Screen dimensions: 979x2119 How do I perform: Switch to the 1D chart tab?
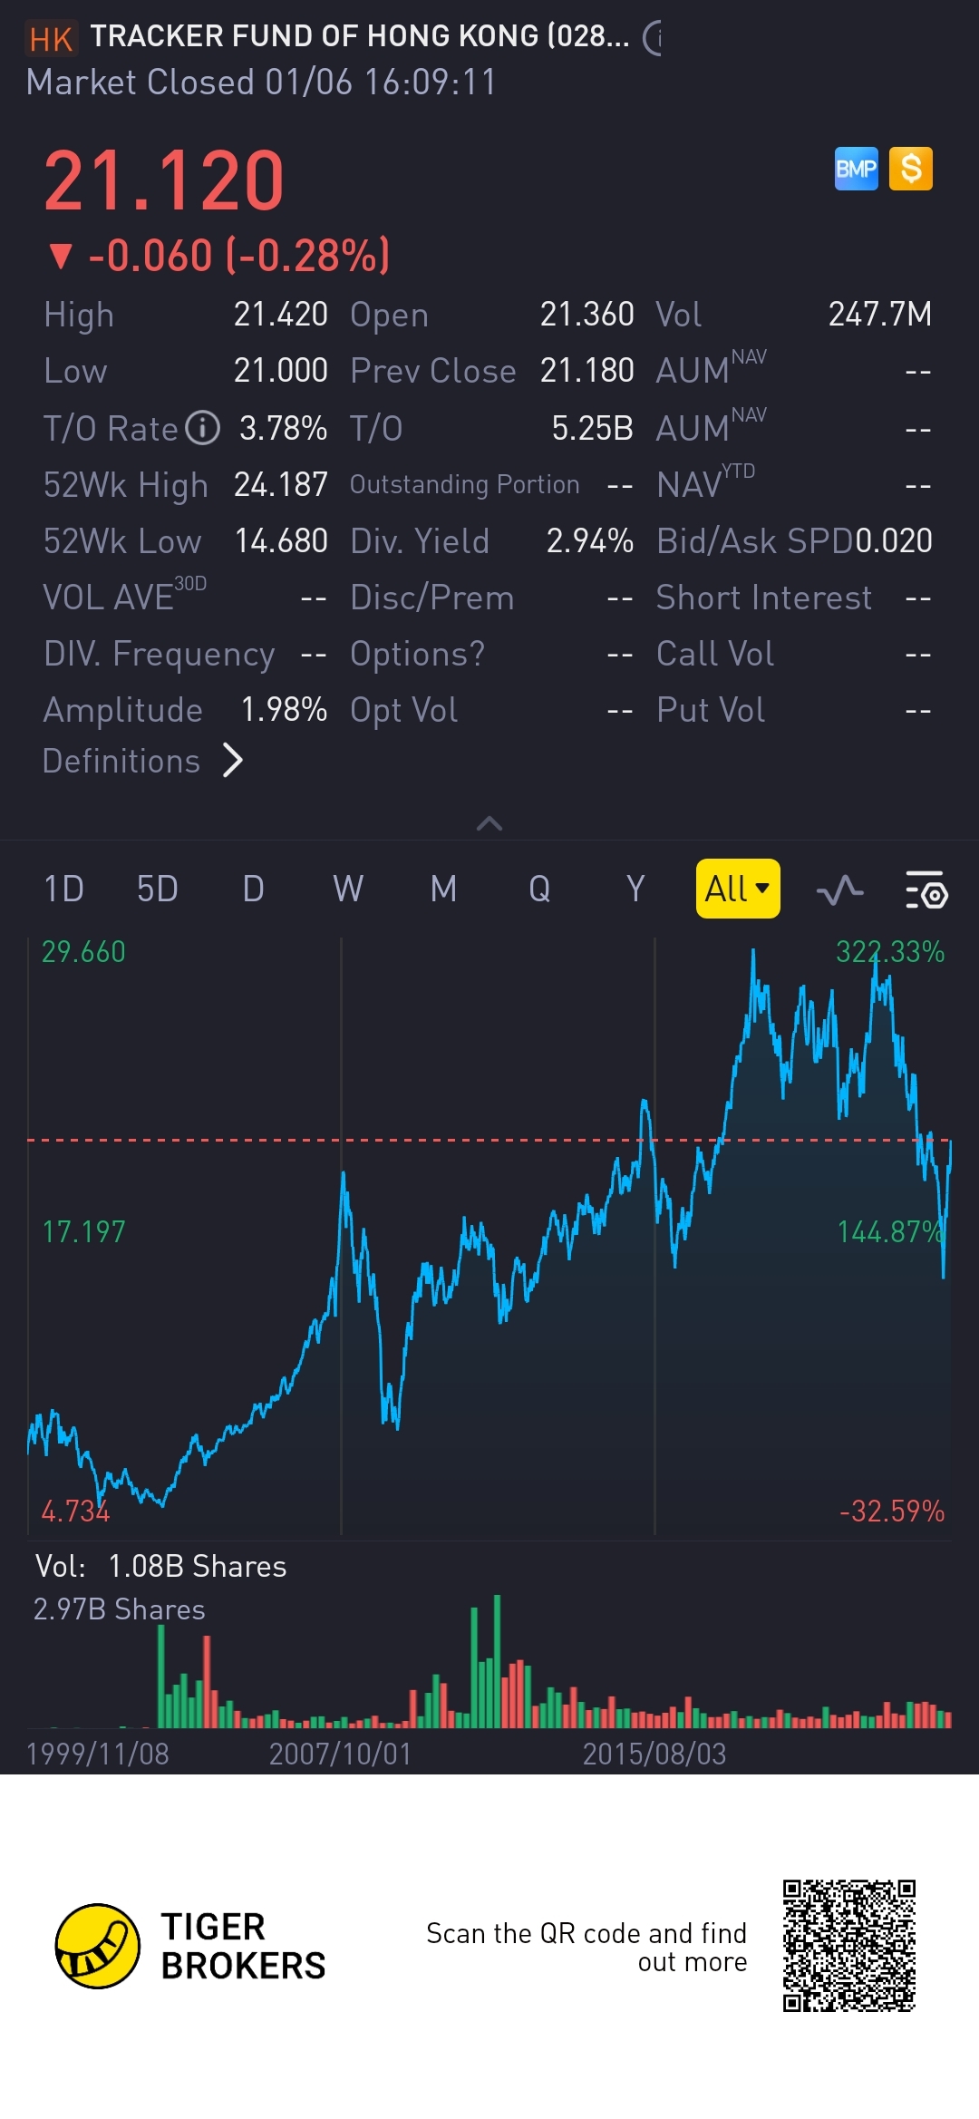tap(63, 889)
